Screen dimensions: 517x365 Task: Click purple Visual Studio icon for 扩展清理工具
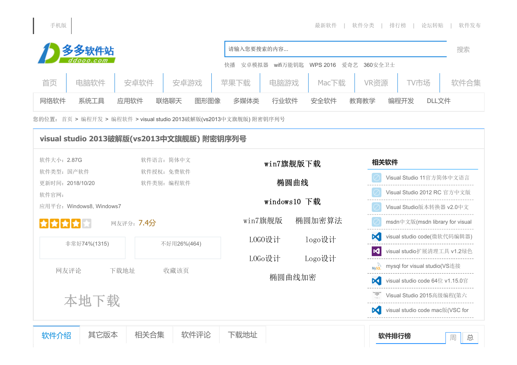[x=376, y=251]
